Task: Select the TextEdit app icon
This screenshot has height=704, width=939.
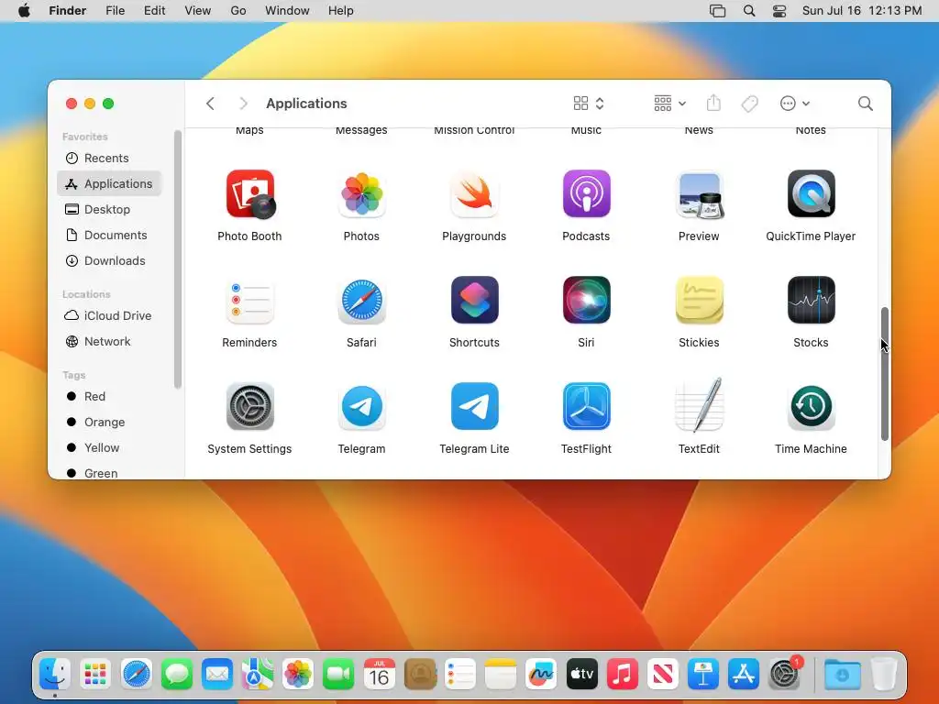Action: (699, 406)
